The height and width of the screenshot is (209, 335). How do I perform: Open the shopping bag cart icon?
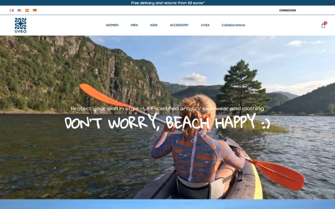pos(323,26)
